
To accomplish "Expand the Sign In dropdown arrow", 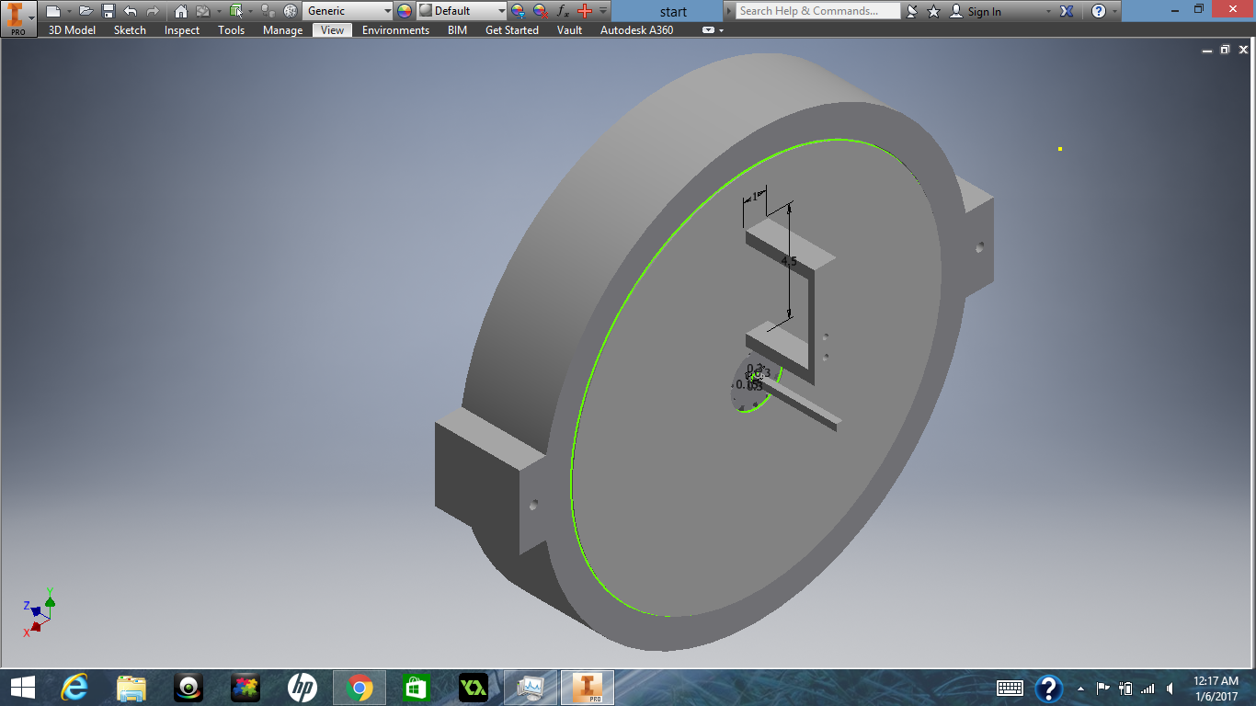I will [x=1048, y=11].
